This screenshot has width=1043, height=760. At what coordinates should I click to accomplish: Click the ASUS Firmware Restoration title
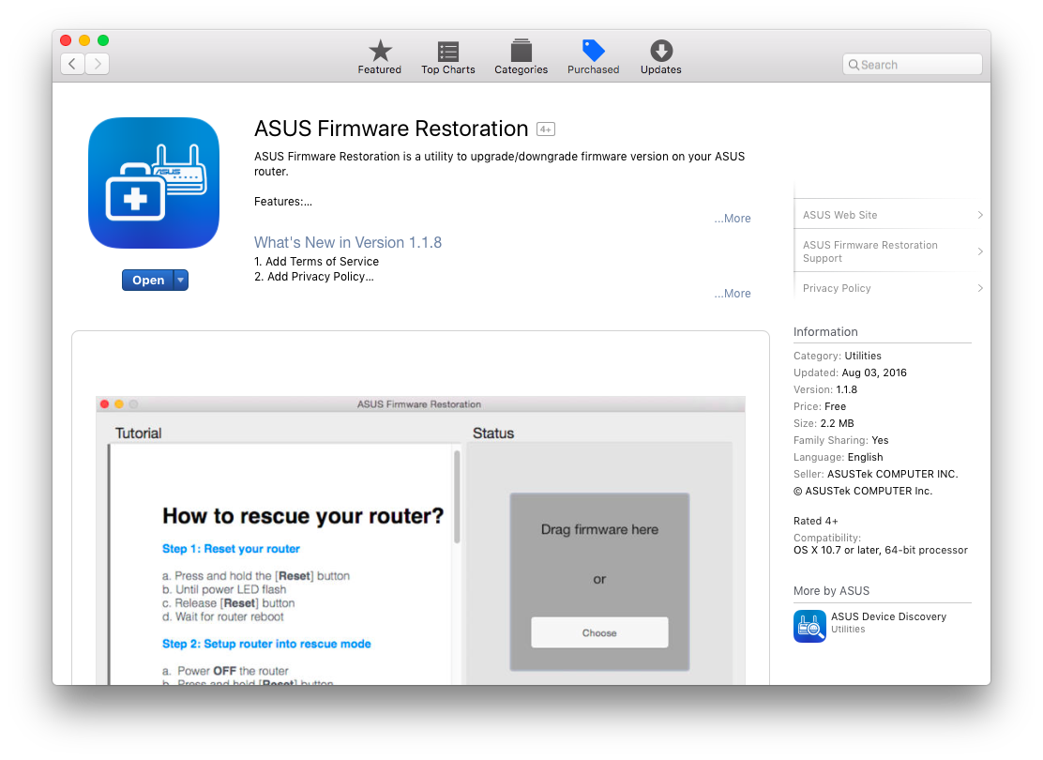click(x=391, y=129)
